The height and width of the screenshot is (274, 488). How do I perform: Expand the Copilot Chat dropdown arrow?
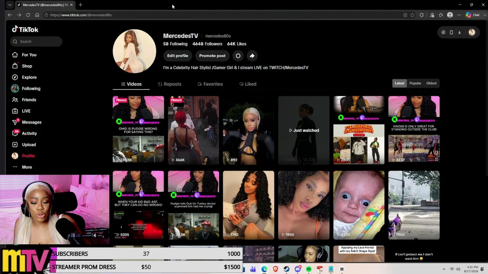[x=484, y=15]
